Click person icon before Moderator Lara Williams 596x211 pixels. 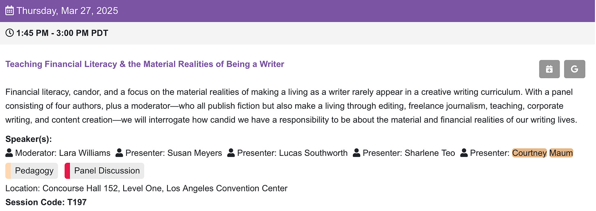pos(9,153)
